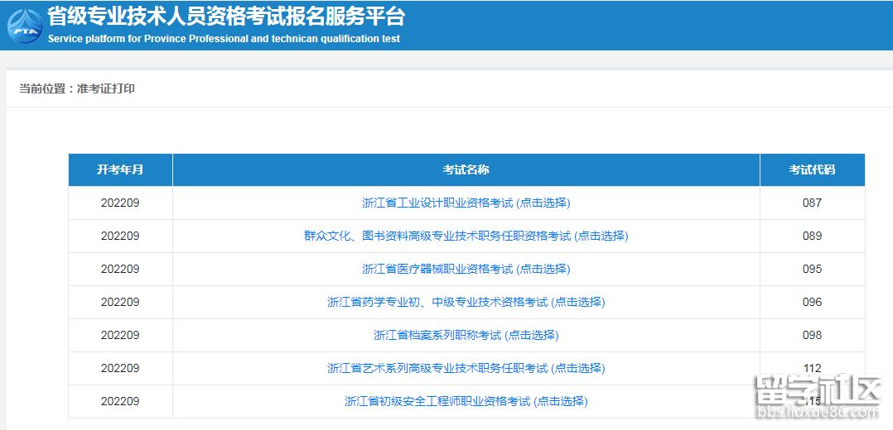893x430 pixels.
Task: Select 浙江省档案系列职称考试 link
Action: [466, 335]
